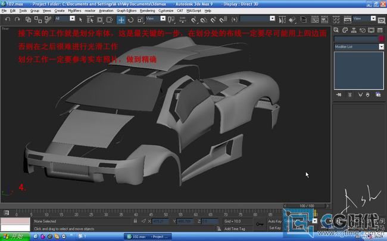This screenshot has height=241, width=387.
Task: Choose the Rectangular Selection Region tool
Action: pyautogui.click(x=99, y=20)
